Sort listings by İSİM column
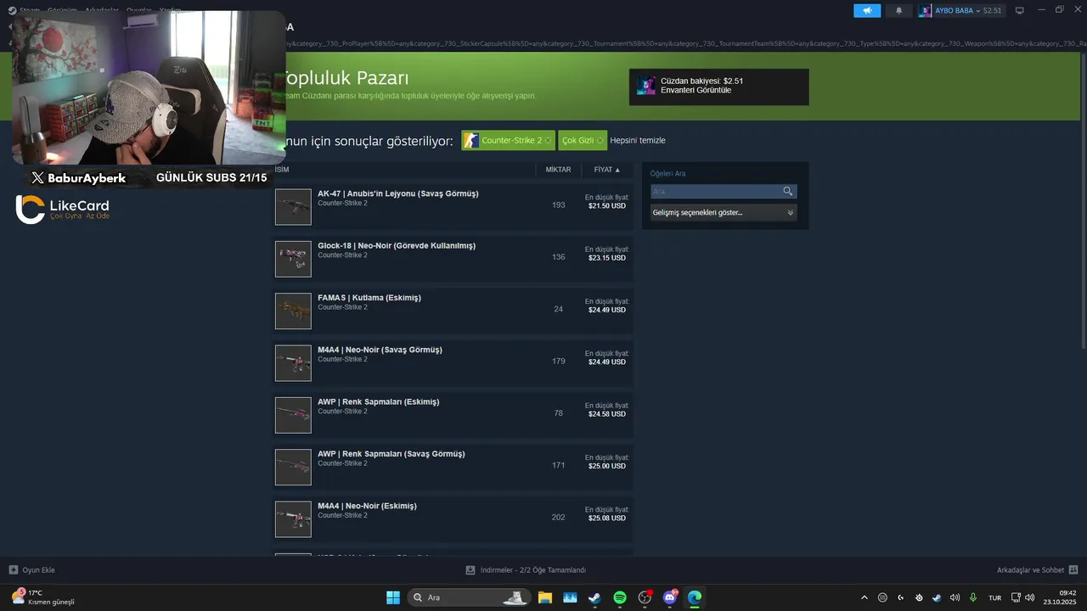 tap(282, 170)
